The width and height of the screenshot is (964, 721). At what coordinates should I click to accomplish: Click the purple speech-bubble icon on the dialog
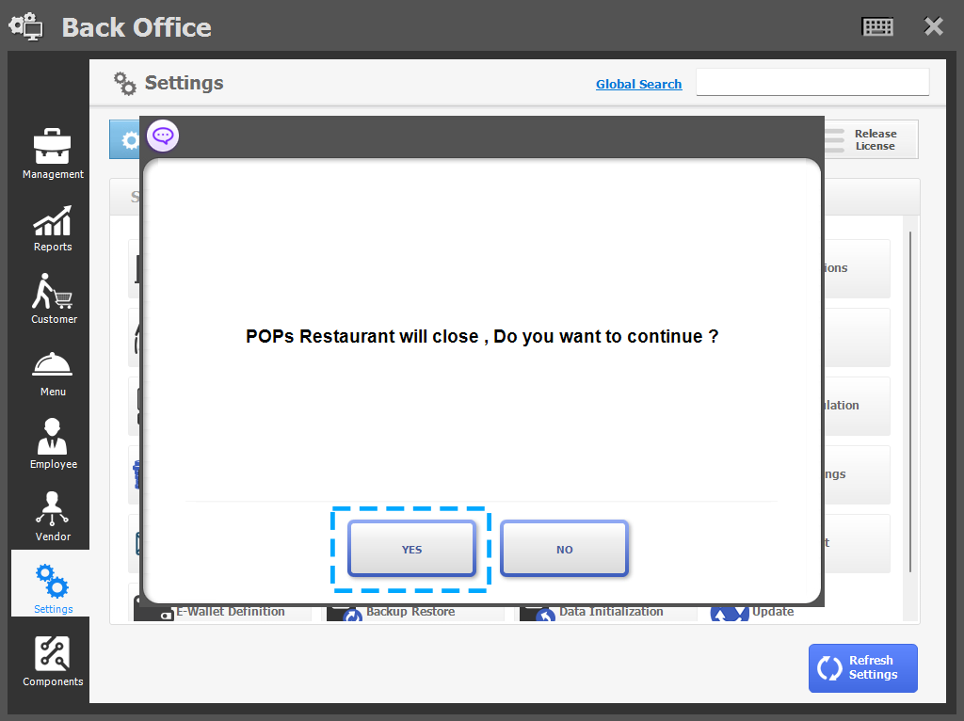pos(163,136)
